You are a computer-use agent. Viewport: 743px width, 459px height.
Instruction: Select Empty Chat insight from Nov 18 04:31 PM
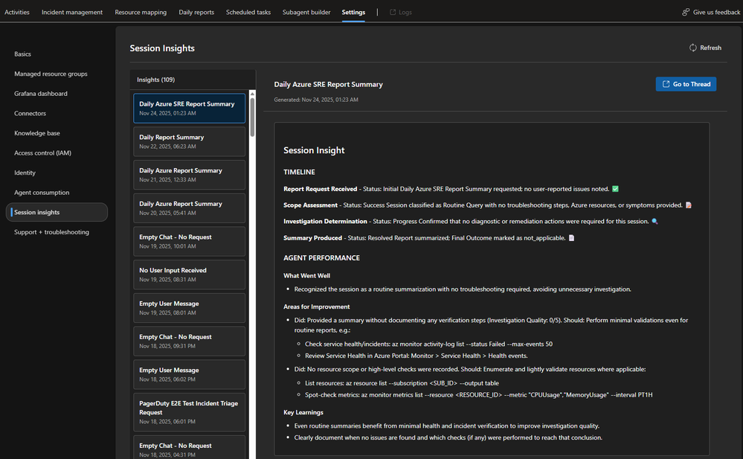click(x=189, y=447)
